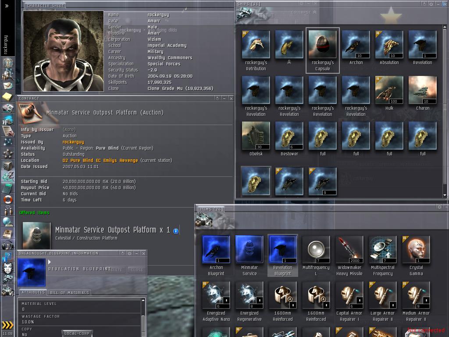Open the mask face sidebar icon

pyautogui.click(x=8, y=268)
